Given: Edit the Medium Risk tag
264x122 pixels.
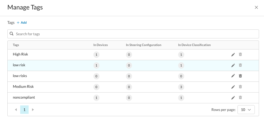Looking at the screenshot, I should (x=233, y=87).
